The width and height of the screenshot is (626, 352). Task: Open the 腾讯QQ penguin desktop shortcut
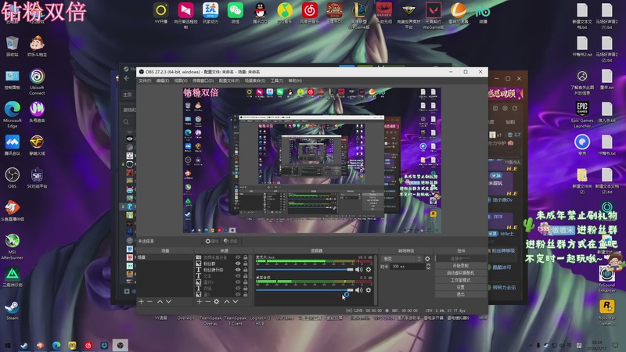260,13
